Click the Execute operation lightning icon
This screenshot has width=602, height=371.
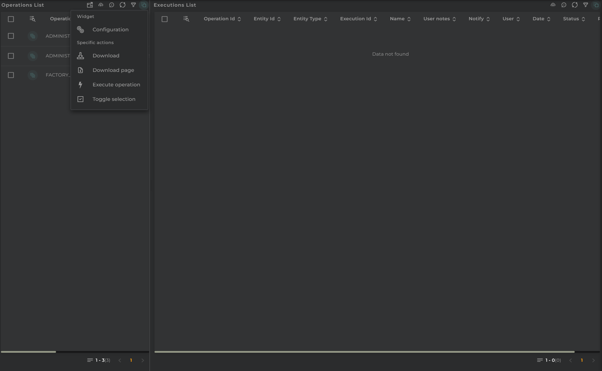pos(80,84)
